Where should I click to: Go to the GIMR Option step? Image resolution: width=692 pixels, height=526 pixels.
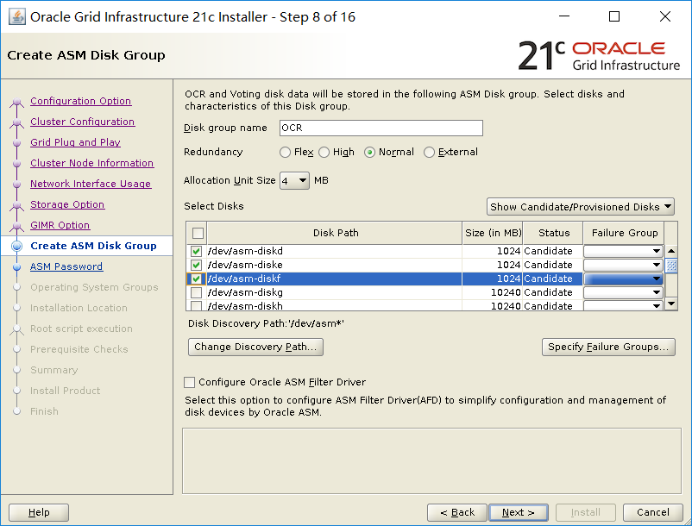click(x=60, y=225)
